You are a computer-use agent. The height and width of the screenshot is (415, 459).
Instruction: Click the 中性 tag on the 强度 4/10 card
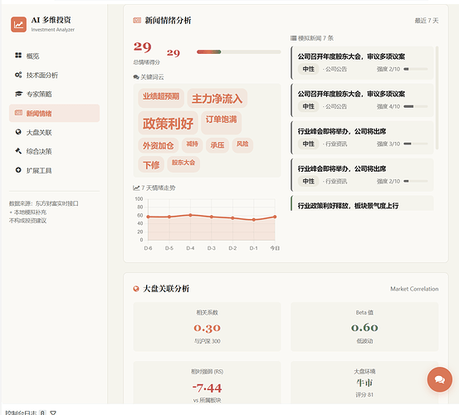[x=309, y=106]
